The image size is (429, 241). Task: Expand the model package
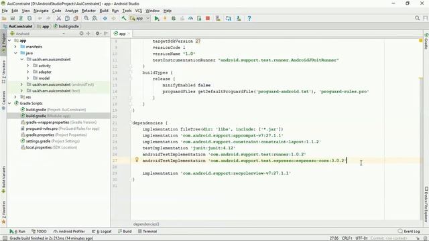click(x=28, y=78)
